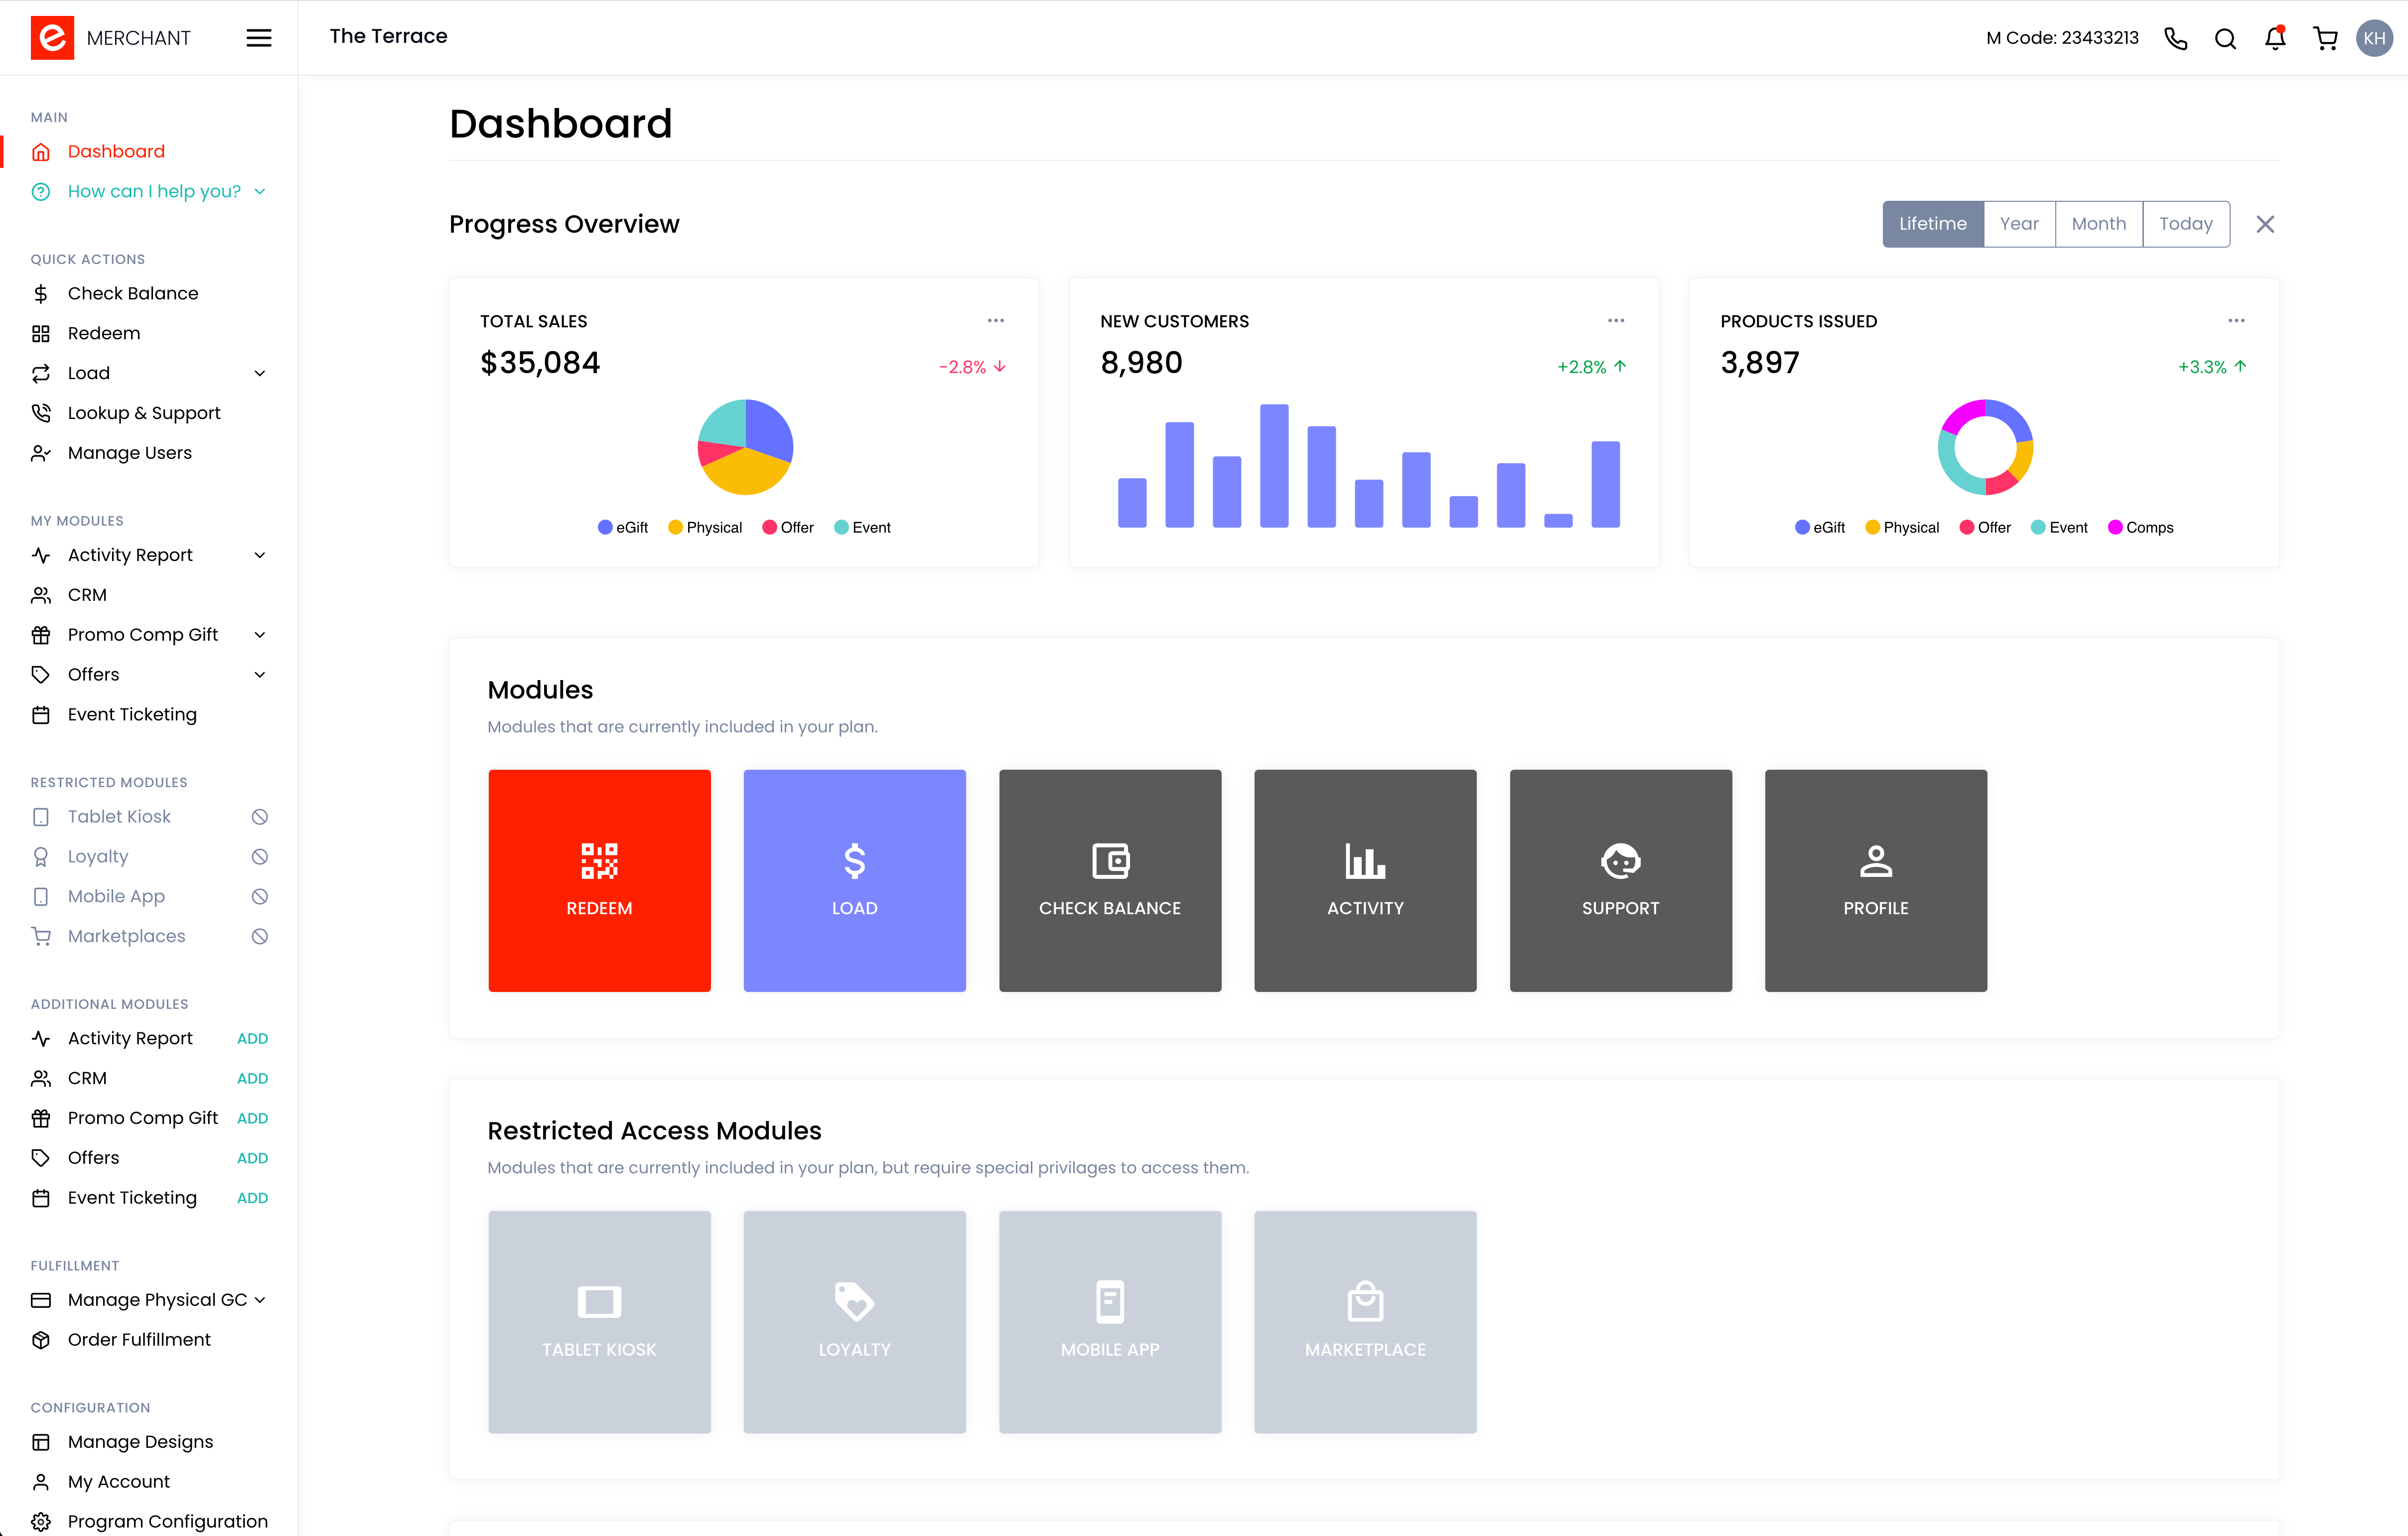Viewport: 2408px width, 1536px height.
Task: Click the $35,084 total sales value
Action: point(540,363)
